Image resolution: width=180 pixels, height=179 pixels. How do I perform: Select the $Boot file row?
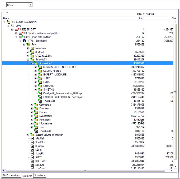point(88,150)
